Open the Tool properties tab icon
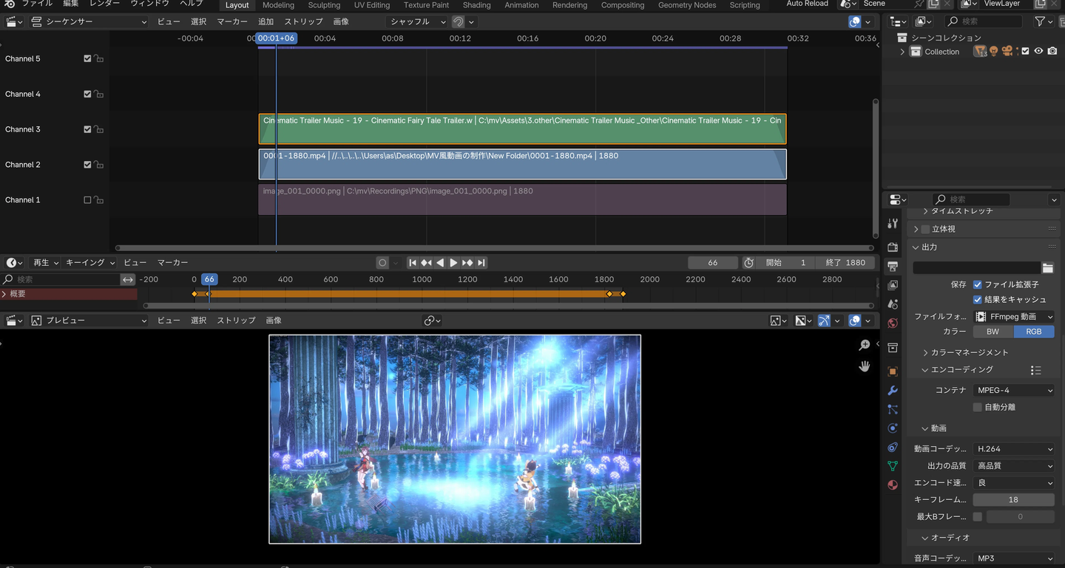This screenshot has width=1065, height=568. (x=893, y=223)
